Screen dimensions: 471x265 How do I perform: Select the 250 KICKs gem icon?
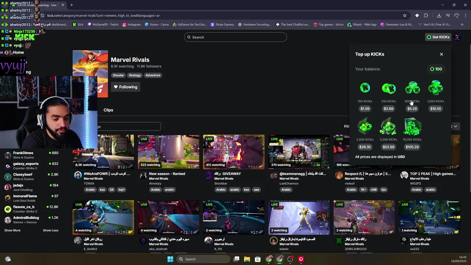click(389, 88)
